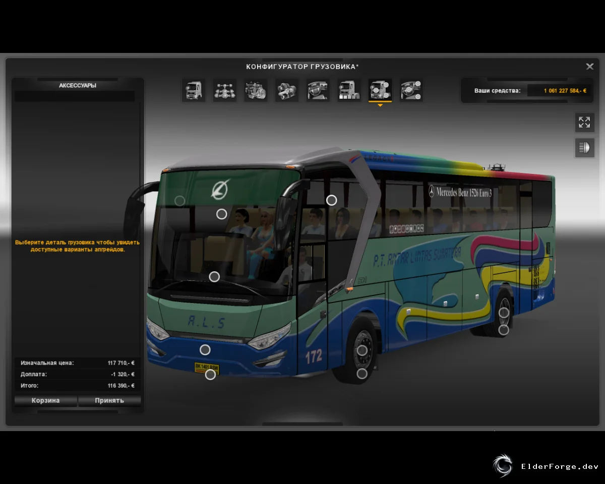Click the АКСЕССУАРЫ panel header

pyautogui.click(x=78, y=86)
